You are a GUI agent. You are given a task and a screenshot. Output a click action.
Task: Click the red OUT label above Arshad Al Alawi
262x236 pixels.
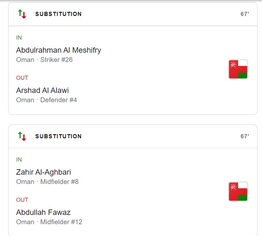(22, 78)
